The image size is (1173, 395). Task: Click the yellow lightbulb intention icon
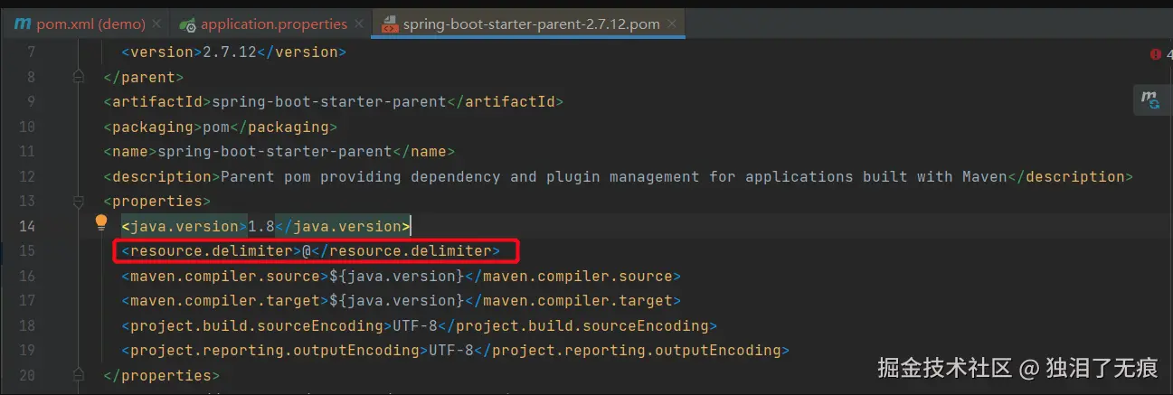[101, 224]
